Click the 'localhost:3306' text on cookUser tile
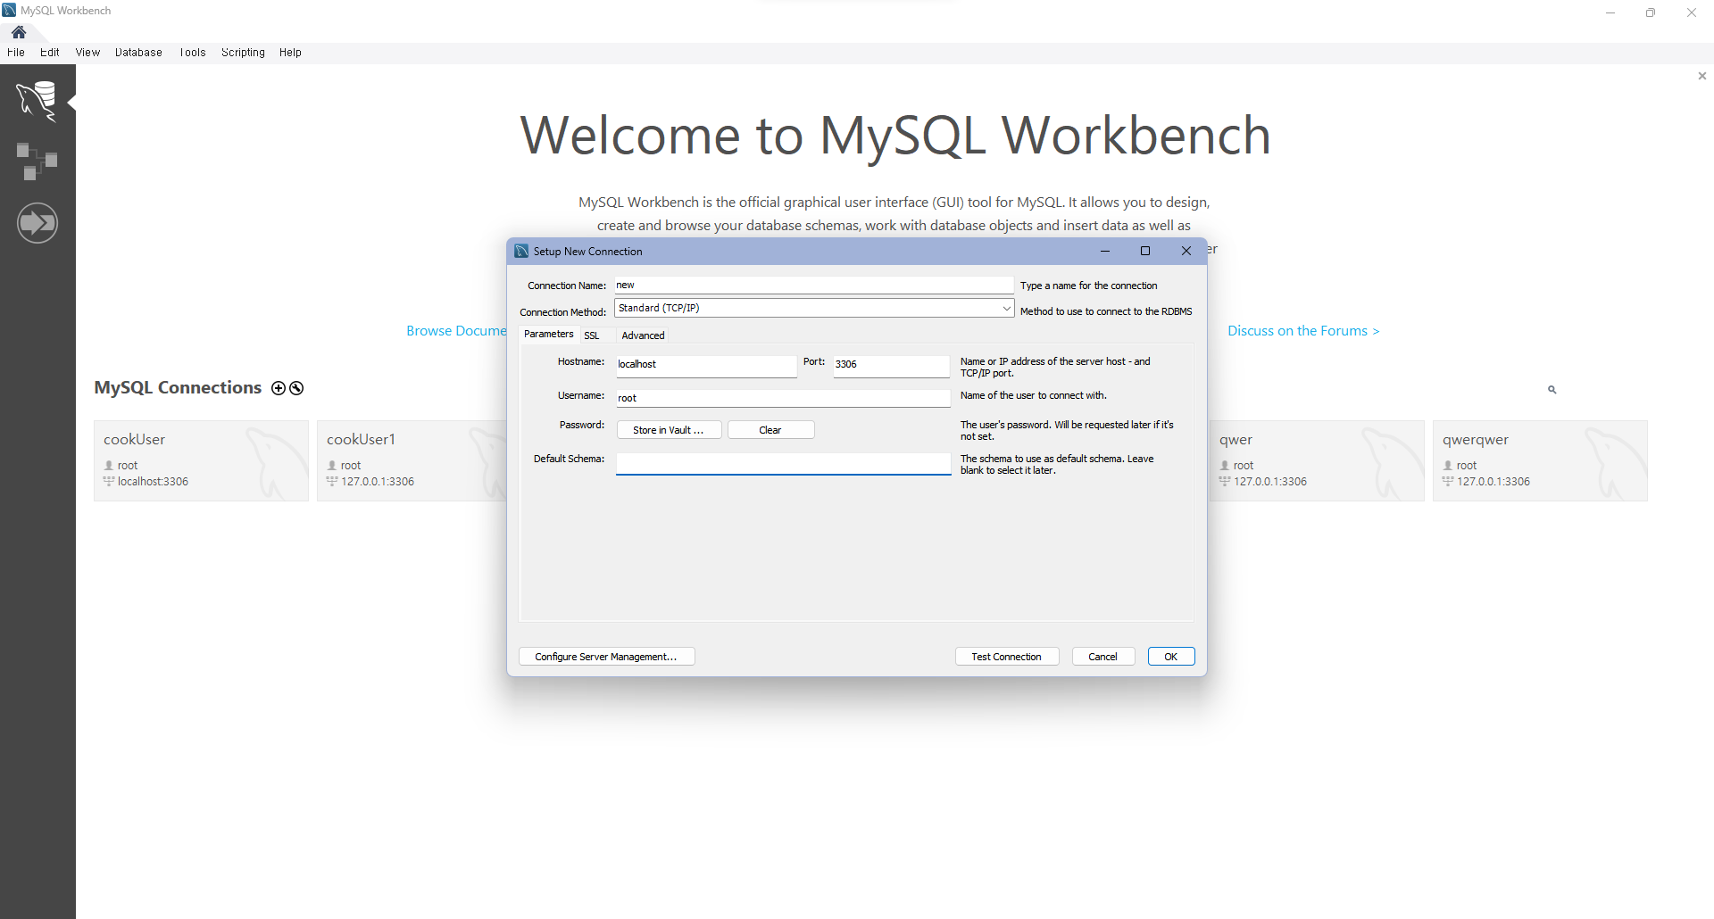Screen dimensions: 1714x919 point(153,482)
